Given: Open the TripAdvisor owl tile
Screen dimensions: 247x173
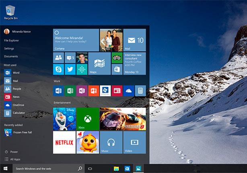Looking at the screenshot, I should (117, 58).
